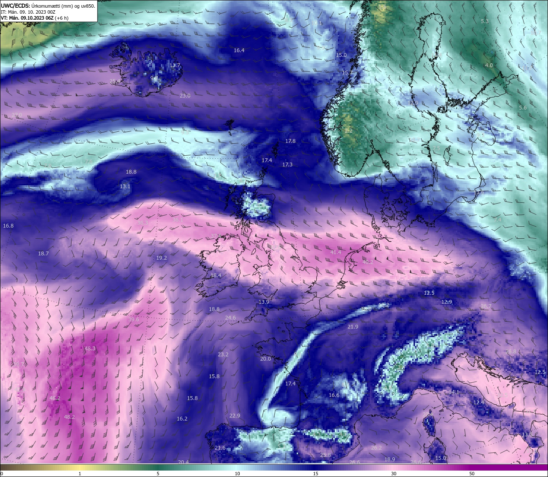Viewport: 548px width, 477px height.
Task: Click the UWC/ECDS Úrkomumætti title text
Action: (48, 6)
